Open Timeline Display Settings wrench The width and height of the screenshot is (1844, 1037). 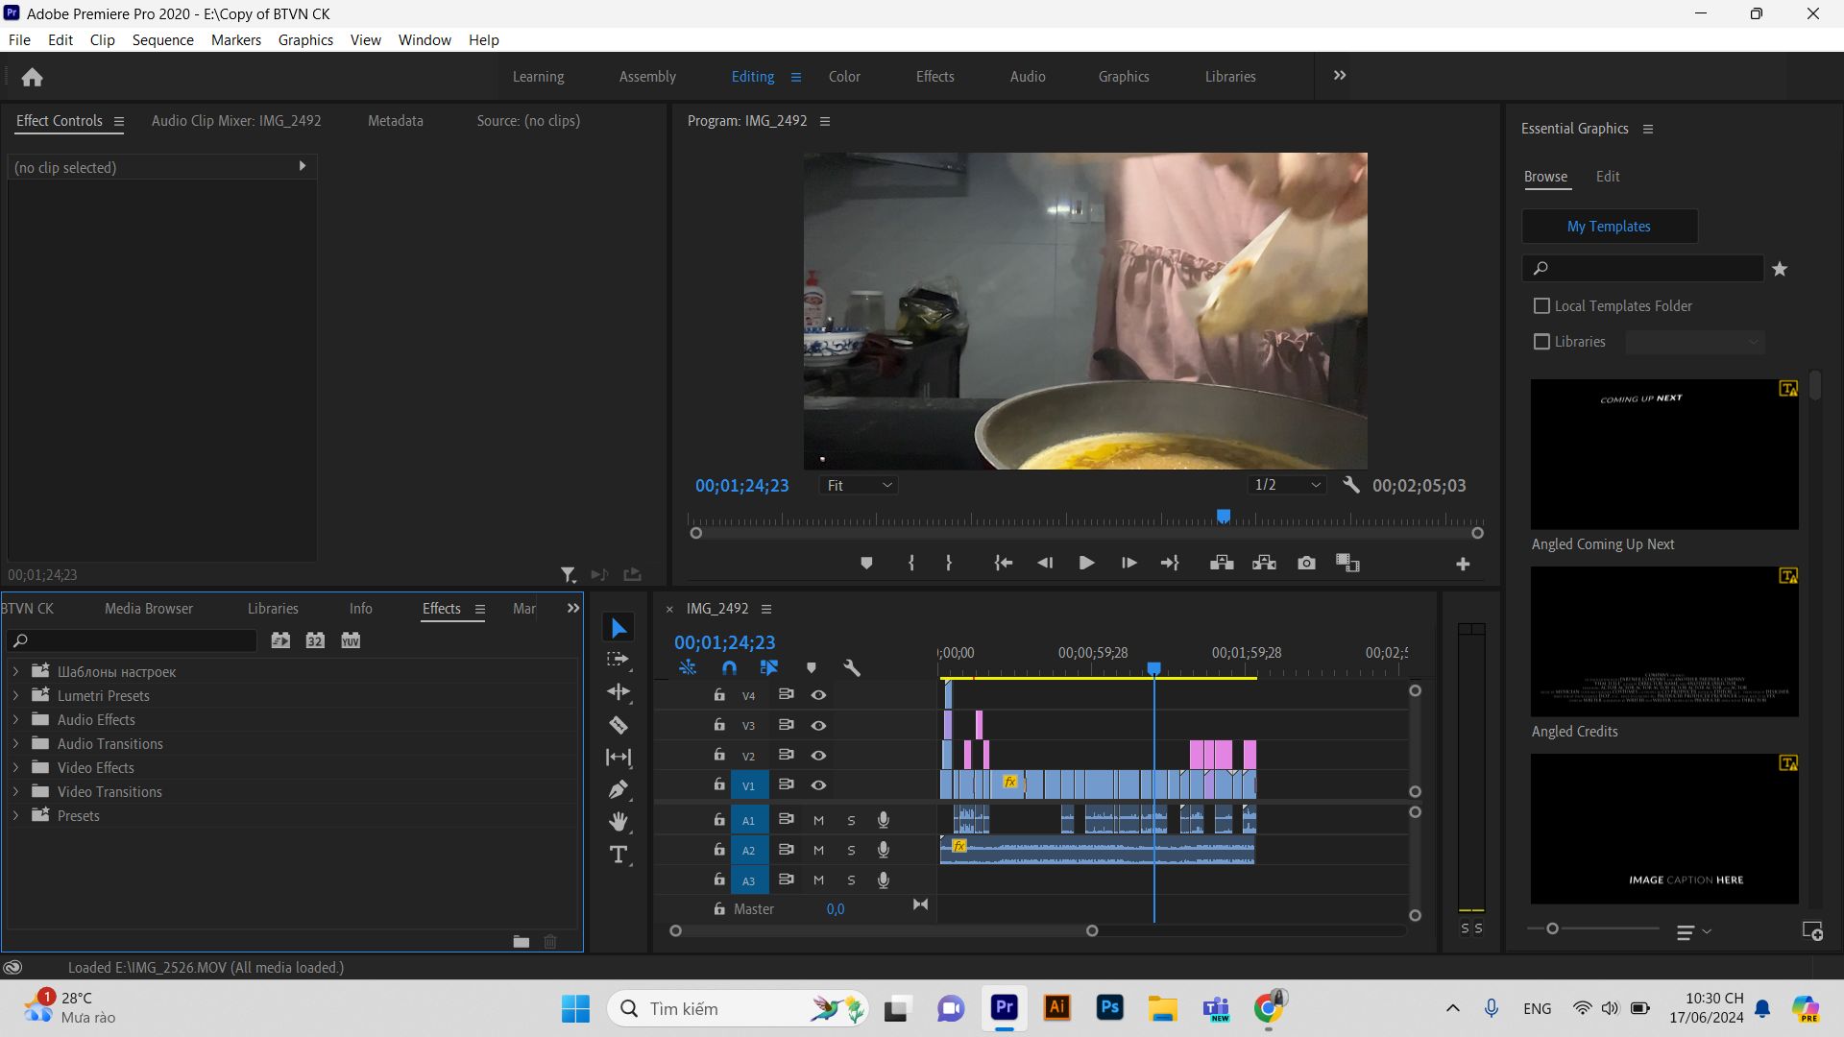(x=851, y=667)
